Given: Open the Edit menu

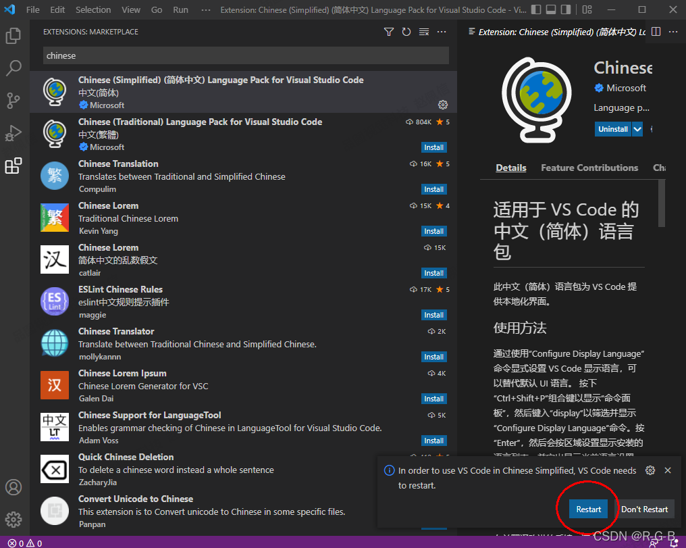Looking at the screenshot, I should 57,9.
